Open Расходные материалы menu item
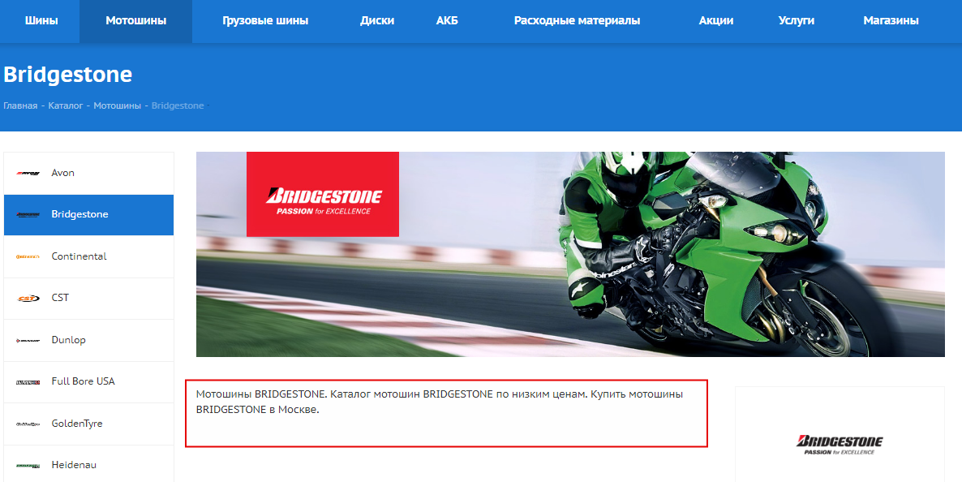This screenshot has height=482, width=962. coord(577,20)
